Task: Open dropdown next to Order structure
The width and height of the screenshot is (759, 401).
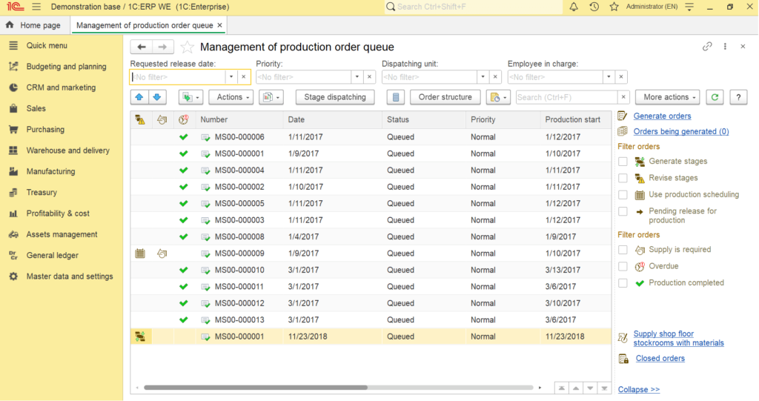Action: click(x=498, y=97)
